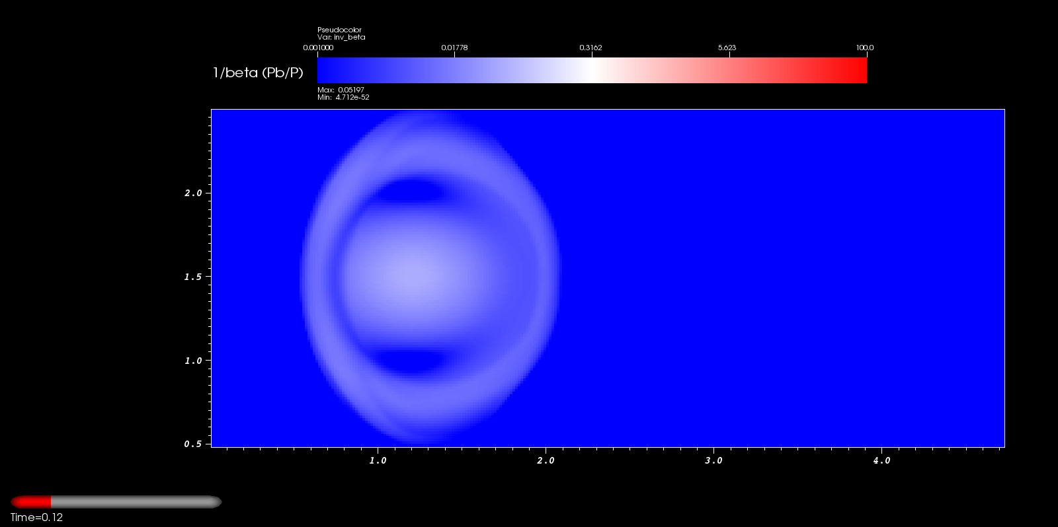Click the legend tick label '0.001000'
Viewport: 1058px width, 527px height.
coord(318,48)
